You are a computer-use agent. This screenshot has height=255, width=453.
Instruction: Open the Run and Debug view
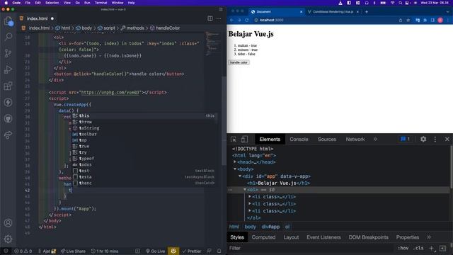click(8, 69)
